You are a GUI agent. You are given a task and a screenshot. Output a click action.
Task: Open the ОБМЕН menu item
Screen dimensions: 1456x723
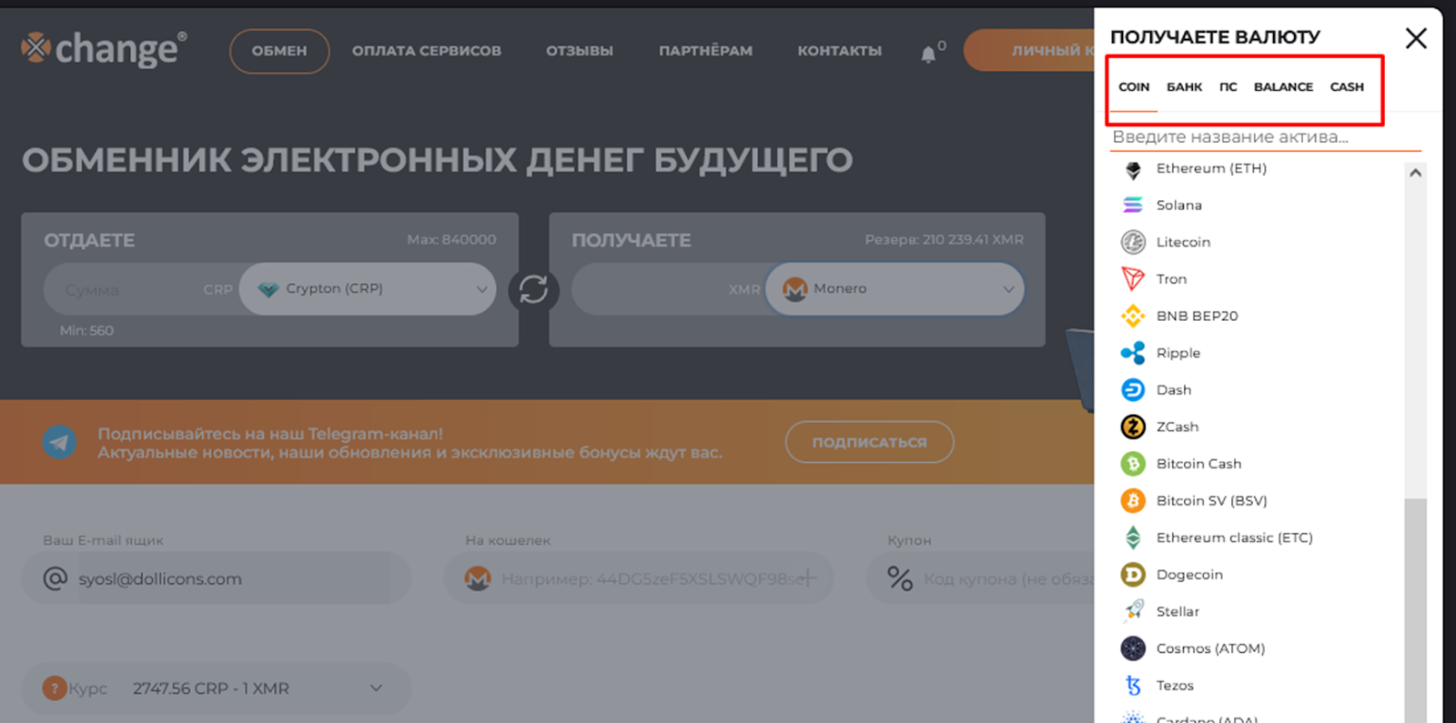pyautogui.click(x=279, y=51)
